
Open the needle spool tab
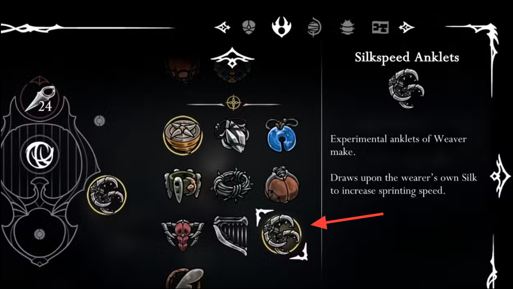pos(315,27)
